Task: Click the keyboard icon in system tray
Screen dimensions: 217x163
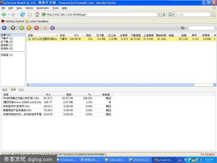Action: 180,160
